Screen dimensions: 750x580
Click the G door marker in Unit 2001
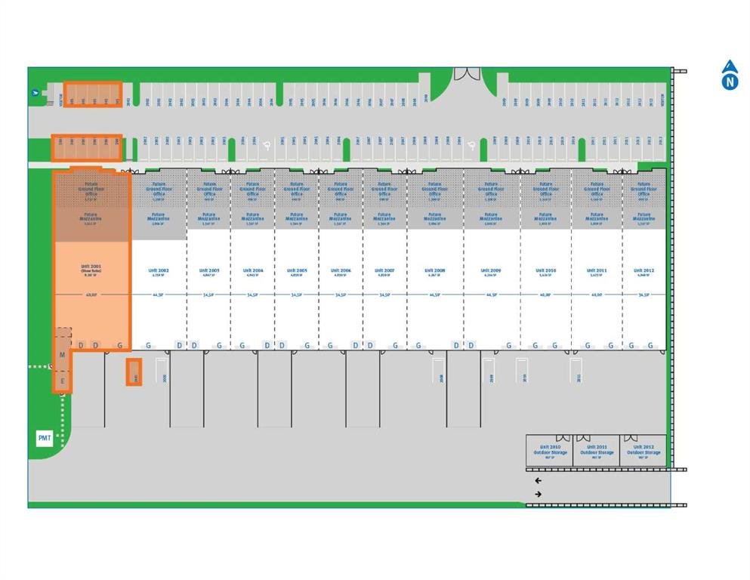(120, 345)
